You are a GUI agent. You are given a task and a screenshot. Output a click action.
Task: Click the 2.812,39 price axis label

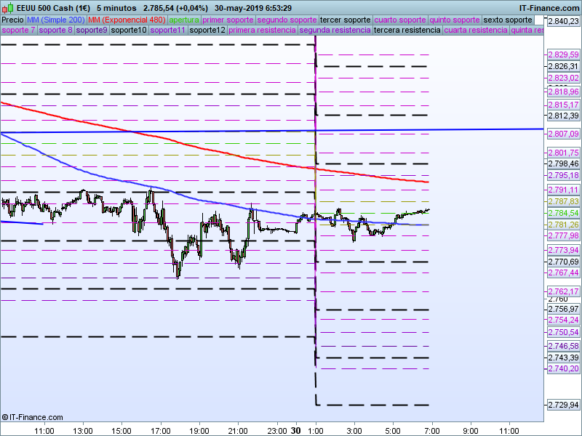click(563, 116)
